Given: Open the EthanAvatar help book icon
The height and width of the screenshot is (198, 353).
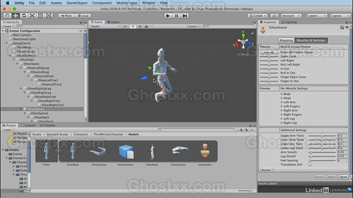Looking at the screenshot, I should pos(342,27).
